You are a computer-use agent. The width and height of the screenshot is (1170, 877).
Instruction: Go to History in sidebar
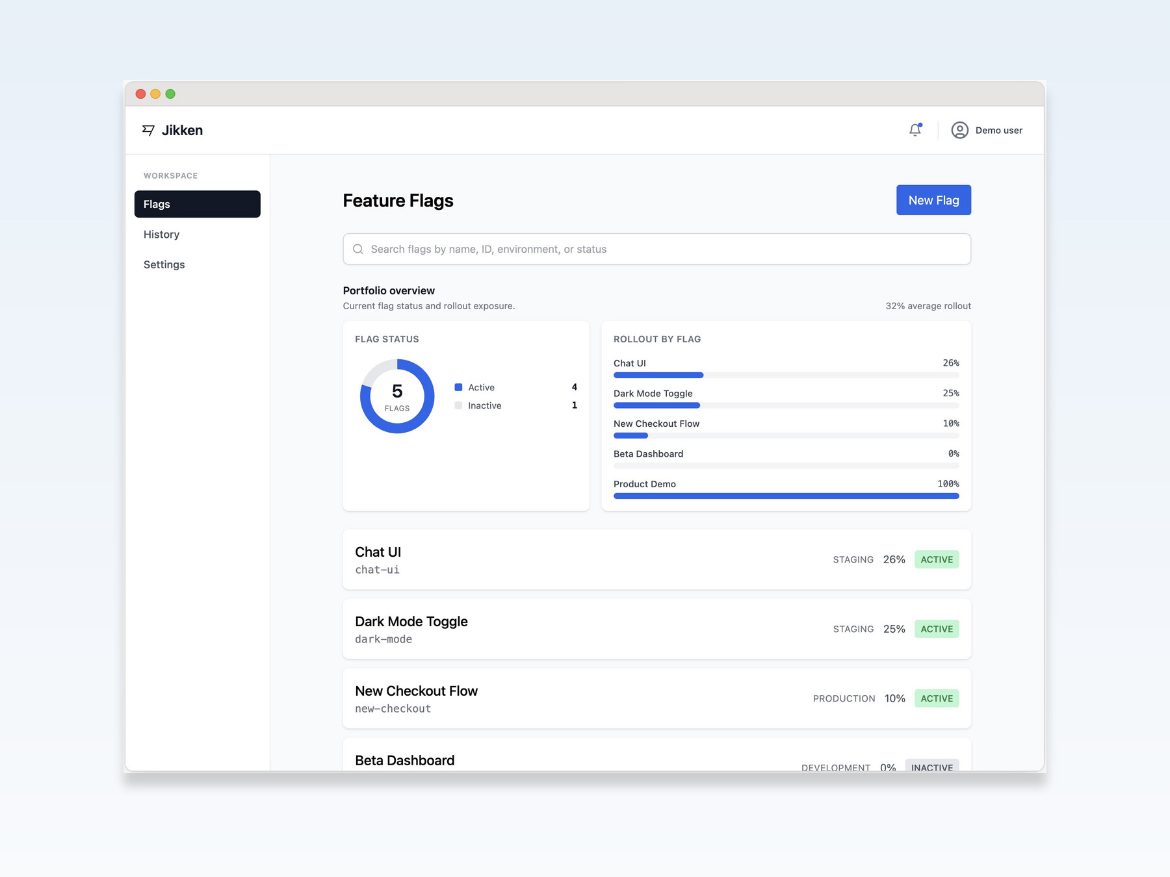pos(197,235)
